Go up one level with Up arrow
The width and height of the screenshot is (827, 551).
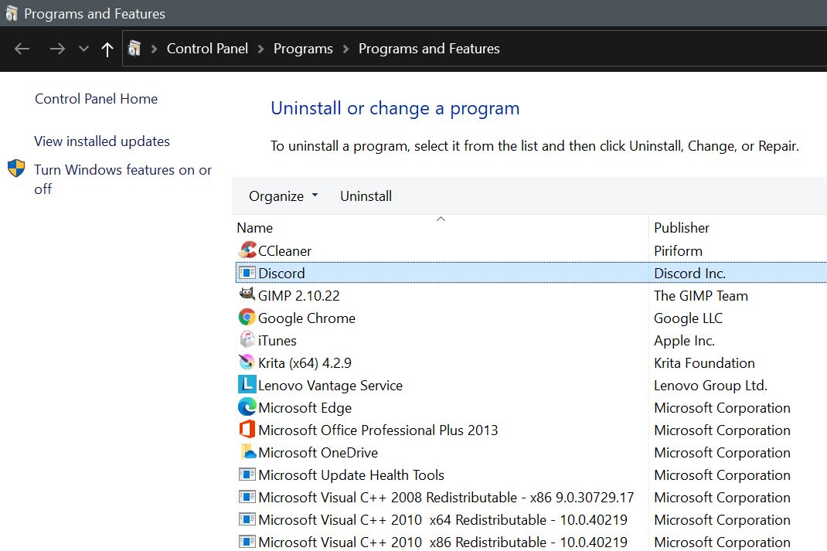point(107,49)
